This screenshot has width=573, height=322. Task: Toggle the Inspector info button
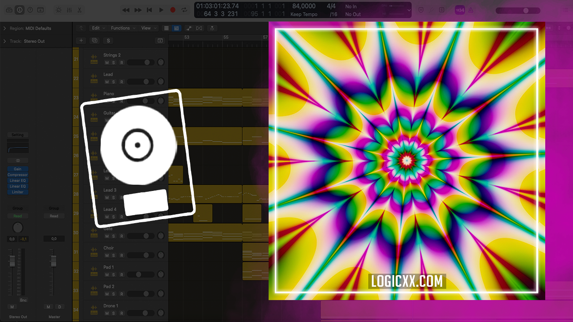tap(20, 10)
